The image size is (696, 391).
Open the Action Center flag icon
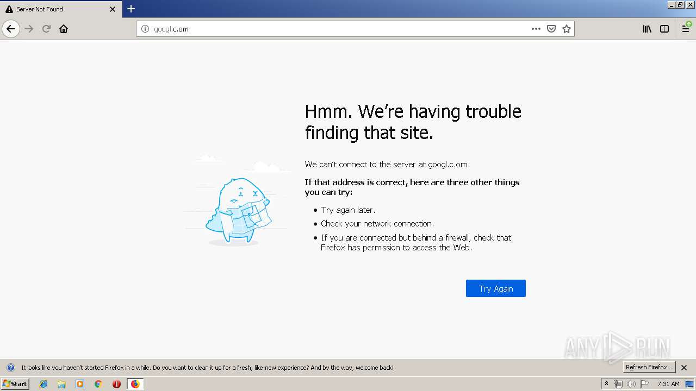pos(644,384)
